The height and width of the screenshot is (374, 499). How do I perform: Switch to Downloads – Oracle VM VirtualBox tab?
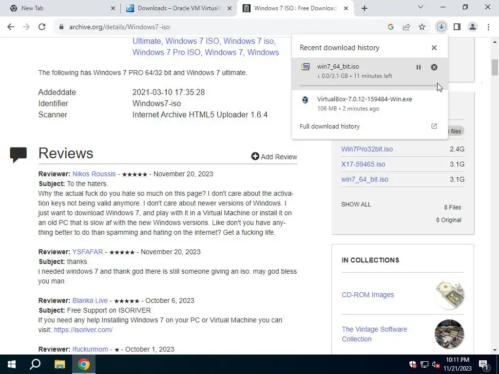pos(178,8)
